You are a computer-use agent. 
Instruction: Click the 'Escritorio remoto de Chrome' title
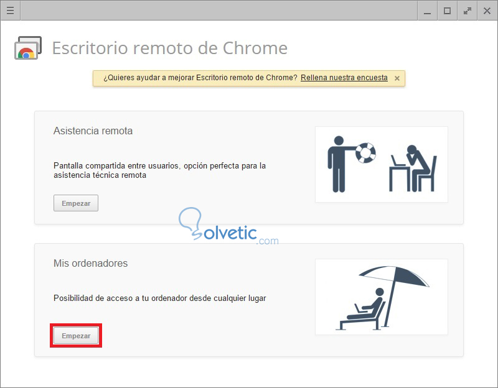pos(169,48)
